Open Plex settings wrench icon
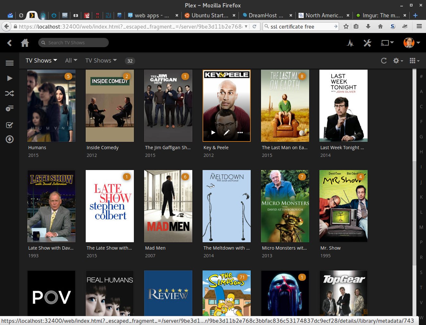This screenshot has height=325, width=426. coord(367,43)
